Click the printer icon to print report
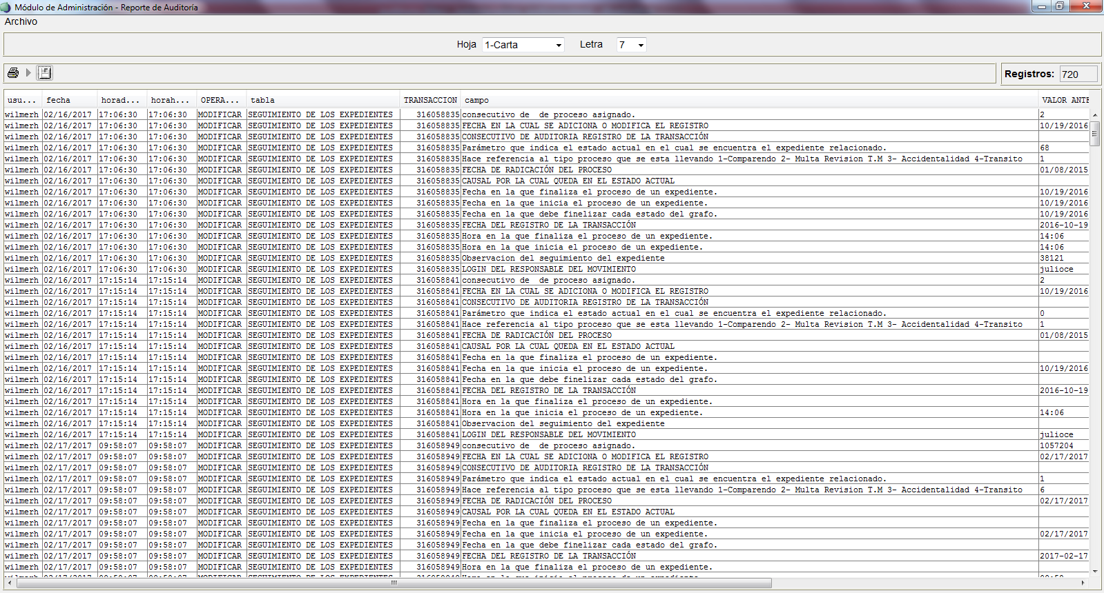Viewport: 1104px width, 593px height. [x=12, y=72]
